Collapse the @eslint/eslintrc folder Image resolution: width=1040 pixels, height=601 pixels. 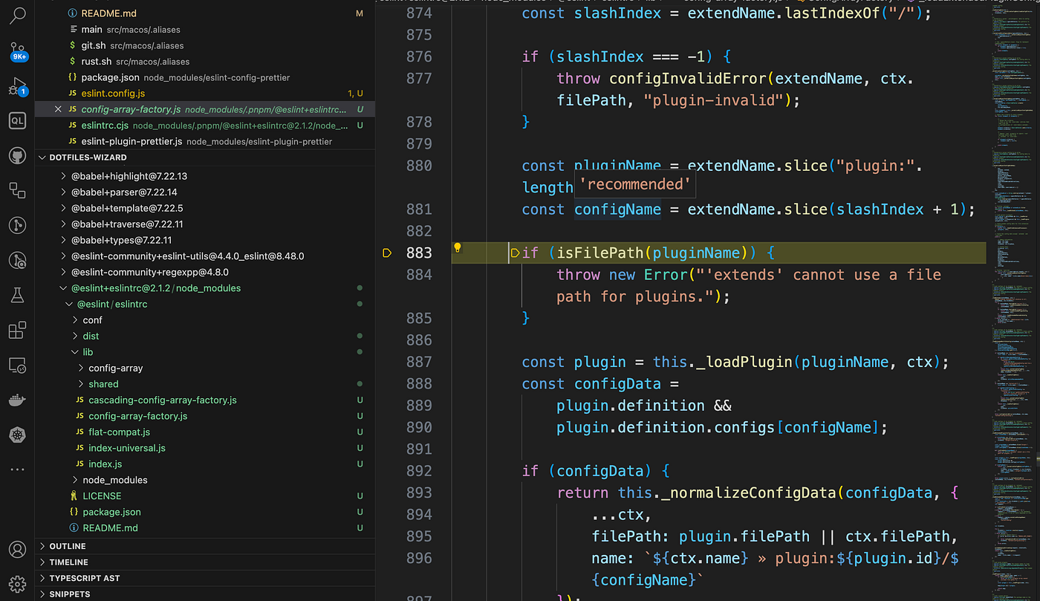(111, 304)
